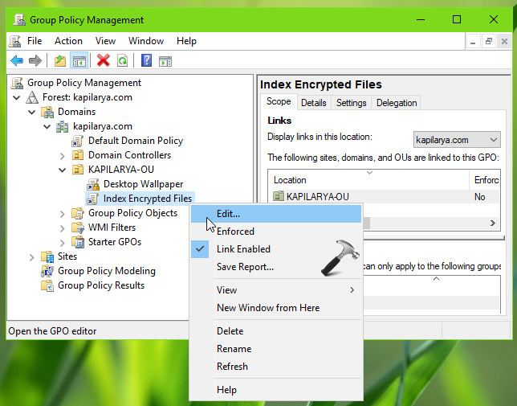Collapse the Forest: kapilarya.com node

tap(17, 97)
